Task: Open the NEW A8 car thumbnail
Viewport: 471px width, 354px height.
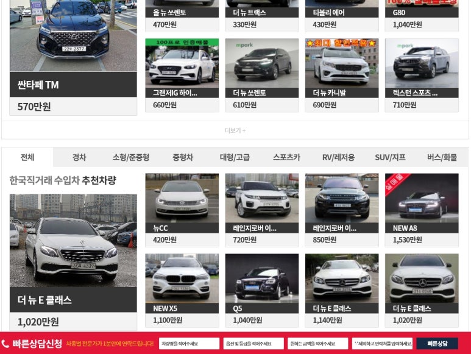Action: (x=422, y=198)
